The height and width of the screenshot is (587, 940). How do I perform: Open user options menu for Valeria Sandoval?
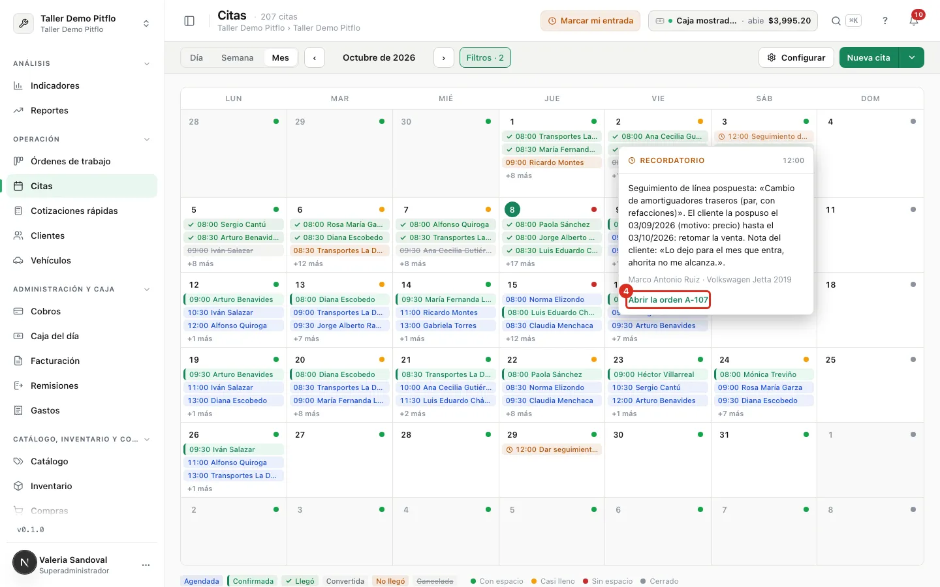(x=146, y=565)
